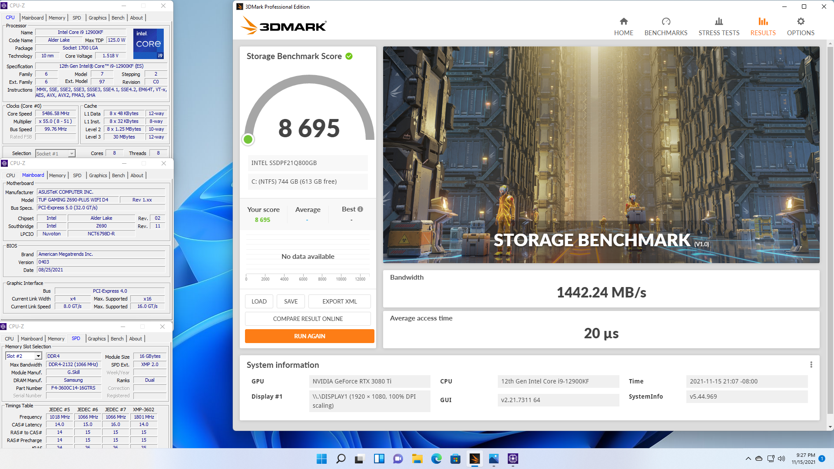Open the Chat app on the taskbar
Image resolution: width=834 pixels, height=469 pixels.
pos(398,459)
